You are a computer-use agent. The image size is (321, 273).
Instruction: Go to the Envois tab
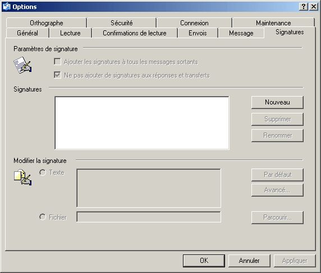click(198, 33)
